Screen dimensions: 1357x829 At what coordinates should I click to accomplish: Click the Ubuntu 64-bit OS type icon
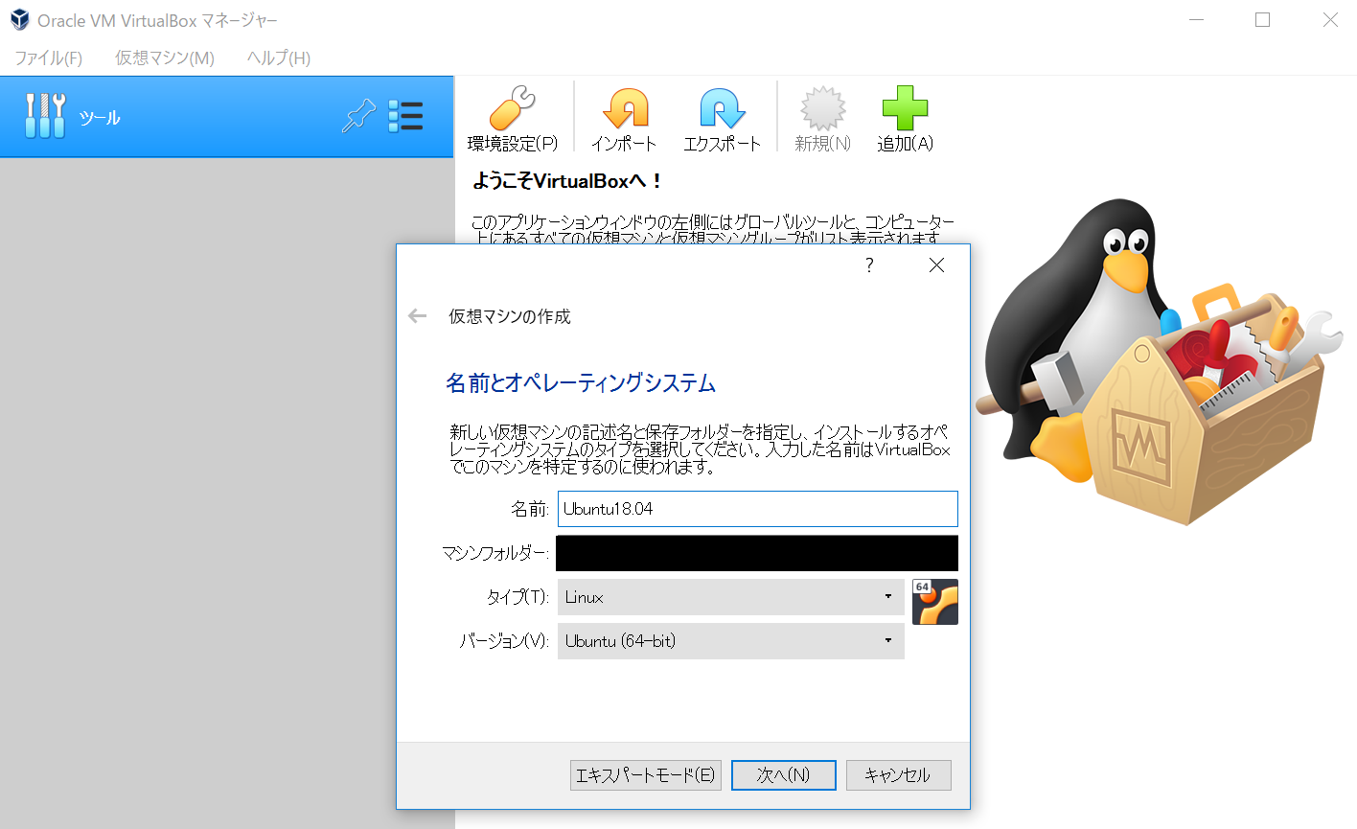(x=935, y=602)
